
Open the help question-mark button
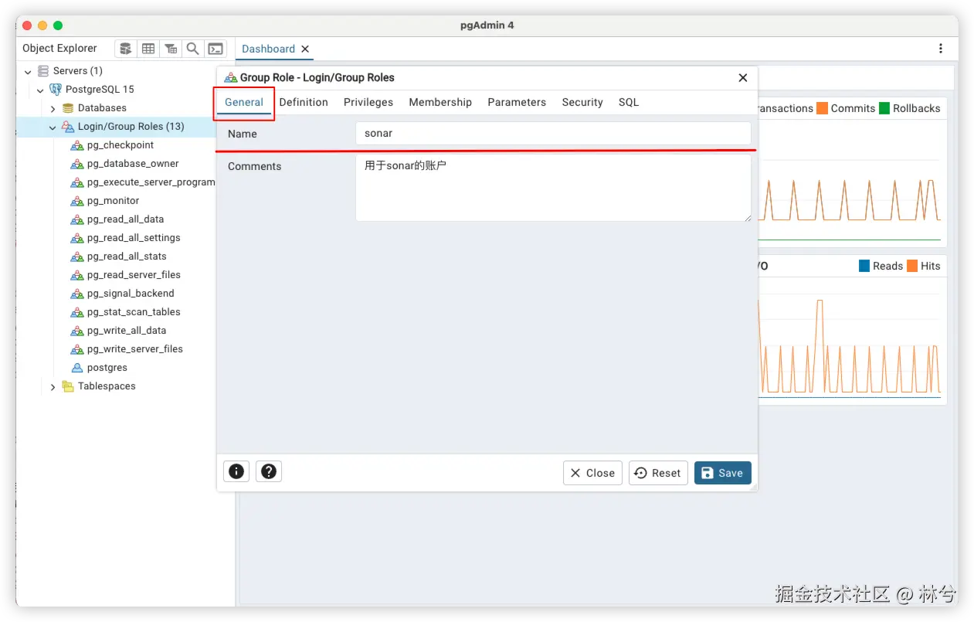pyautogui.click(x=269, y=471)
